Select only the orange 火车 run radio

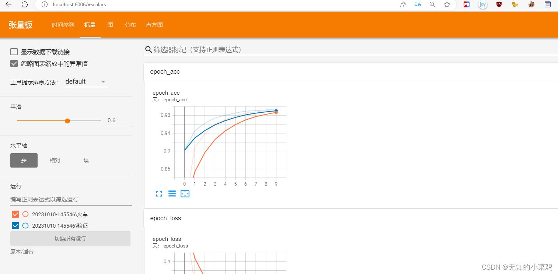pyautogui.click(x=25, y=214)
